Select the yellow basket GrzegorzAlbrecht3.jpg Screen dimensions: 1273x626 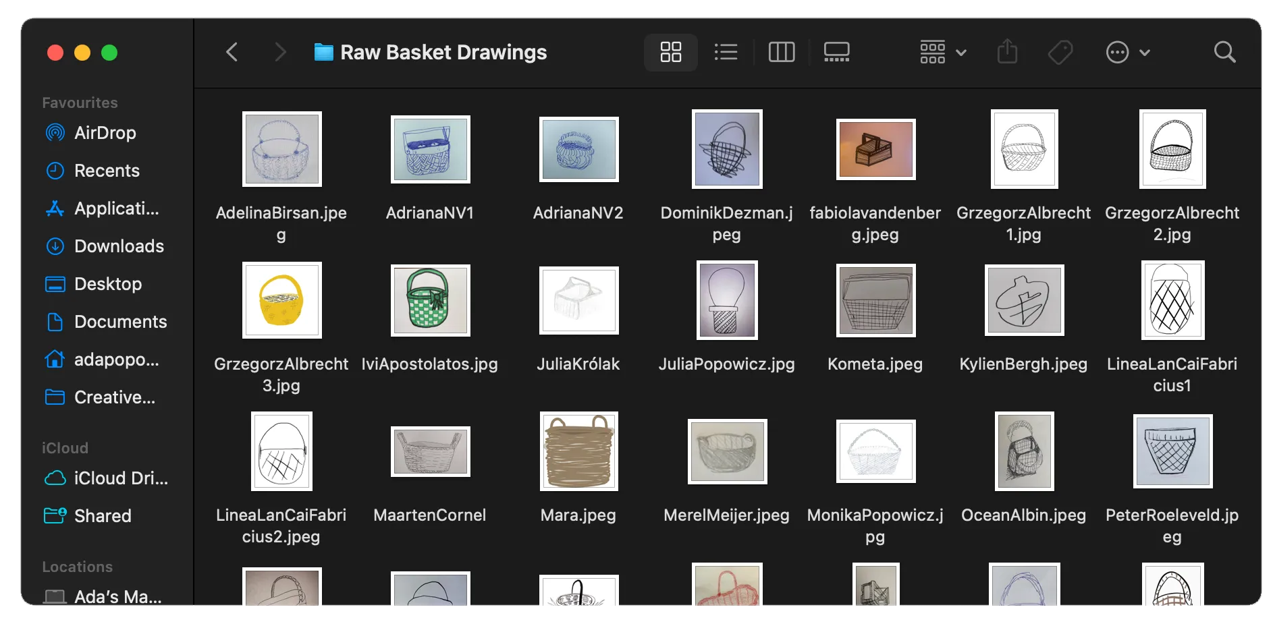281,300
